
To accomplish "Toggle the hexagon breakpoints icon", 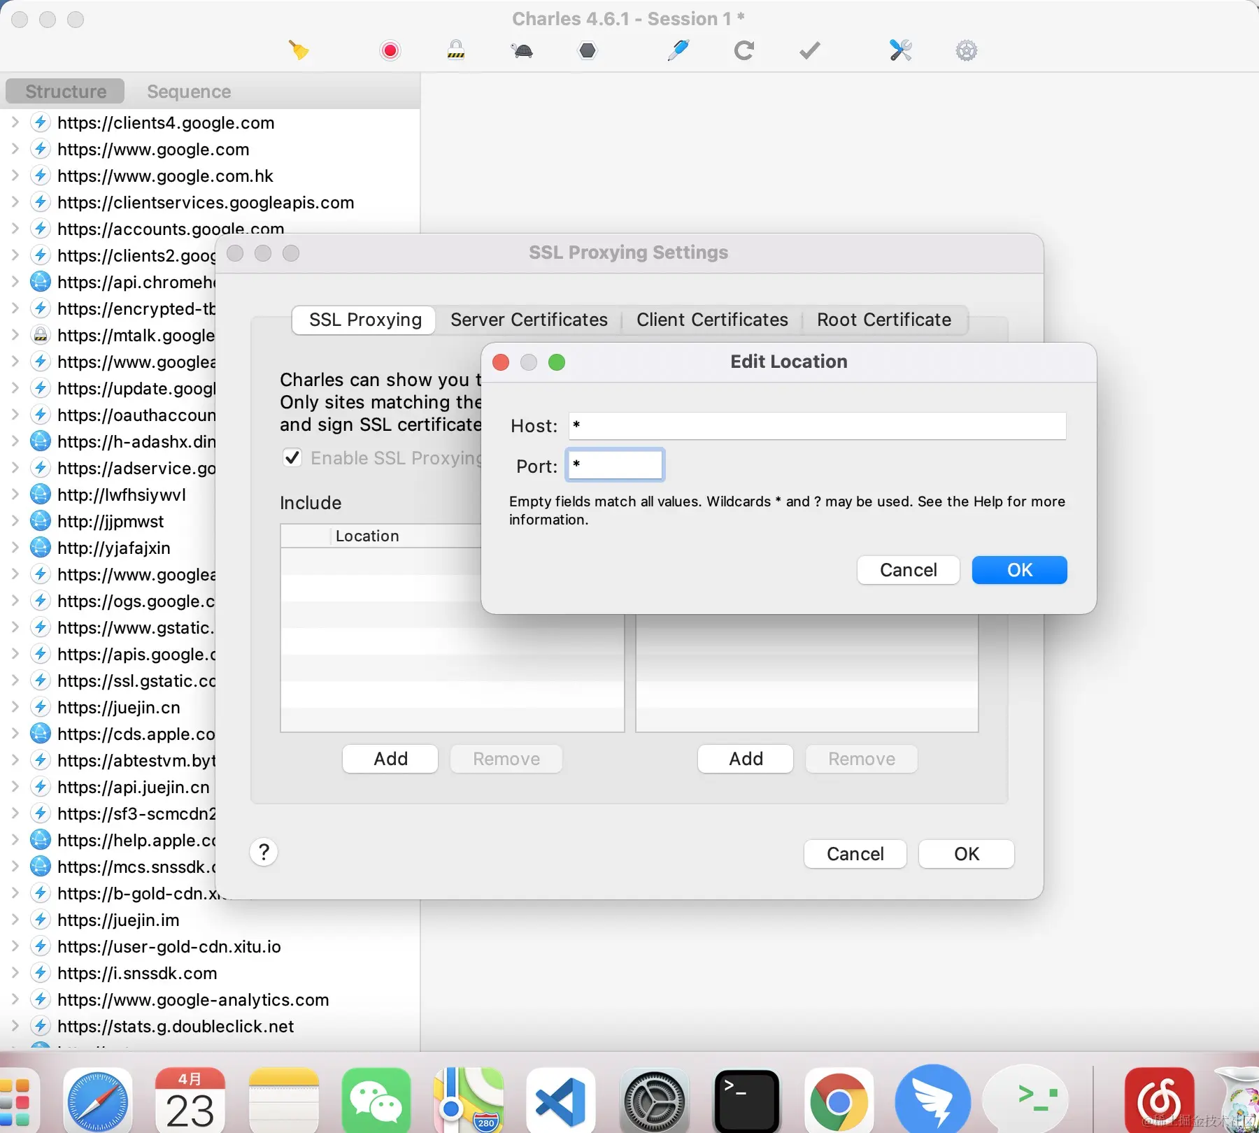I will [588, 50].
